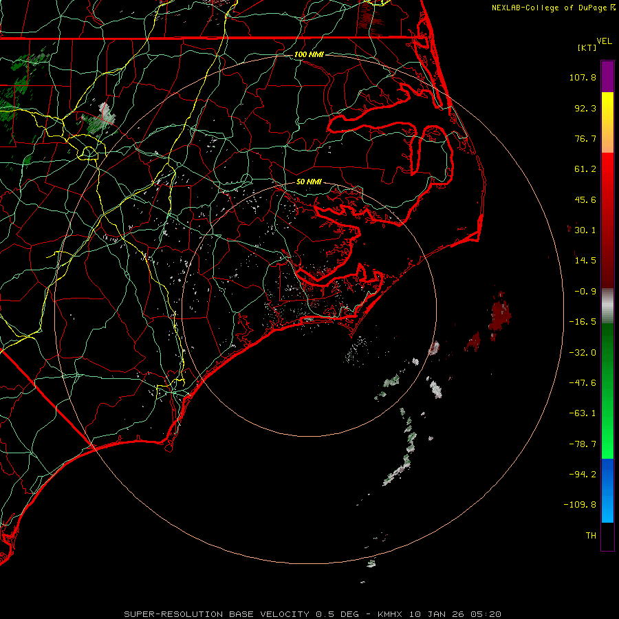Click the -0.9 velocity scale value

[585, 292]
